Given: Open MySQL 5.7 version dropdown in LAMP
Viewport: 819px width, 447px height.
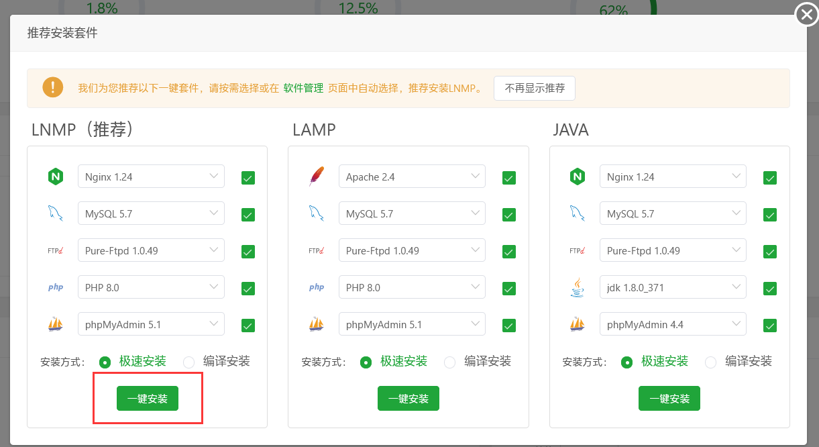Looking at the screenshot, I should point(412,214).
